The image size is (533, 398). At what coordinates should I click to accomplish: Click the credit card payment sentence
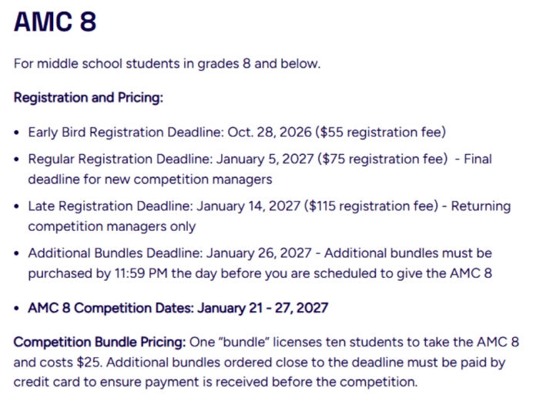click(260, 372)
